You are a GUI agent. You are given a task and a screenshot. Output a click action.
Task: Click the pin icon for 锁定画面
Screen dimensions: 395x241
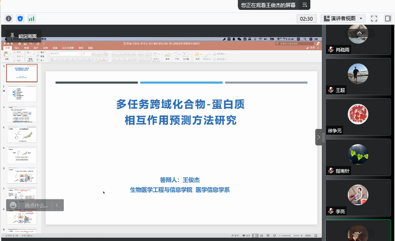pos(12,36)
